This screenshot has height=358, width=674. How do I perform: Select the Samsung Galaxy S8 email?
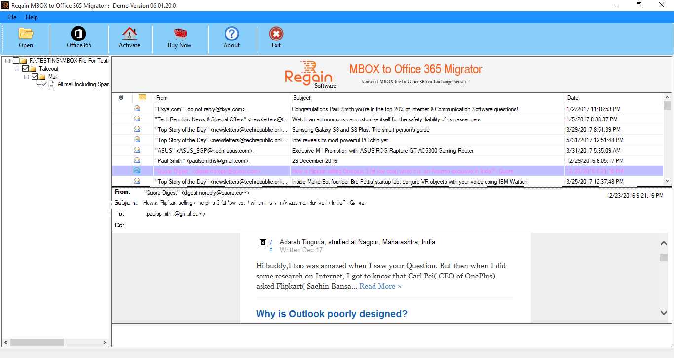click(x=388, y=130)
